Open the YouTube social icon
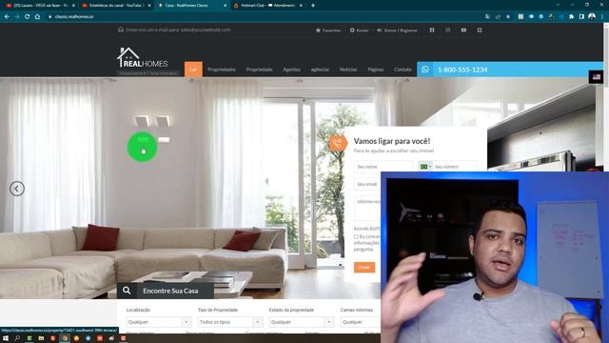The width and height of the screenshot is (609, 343). pos(463,30)
